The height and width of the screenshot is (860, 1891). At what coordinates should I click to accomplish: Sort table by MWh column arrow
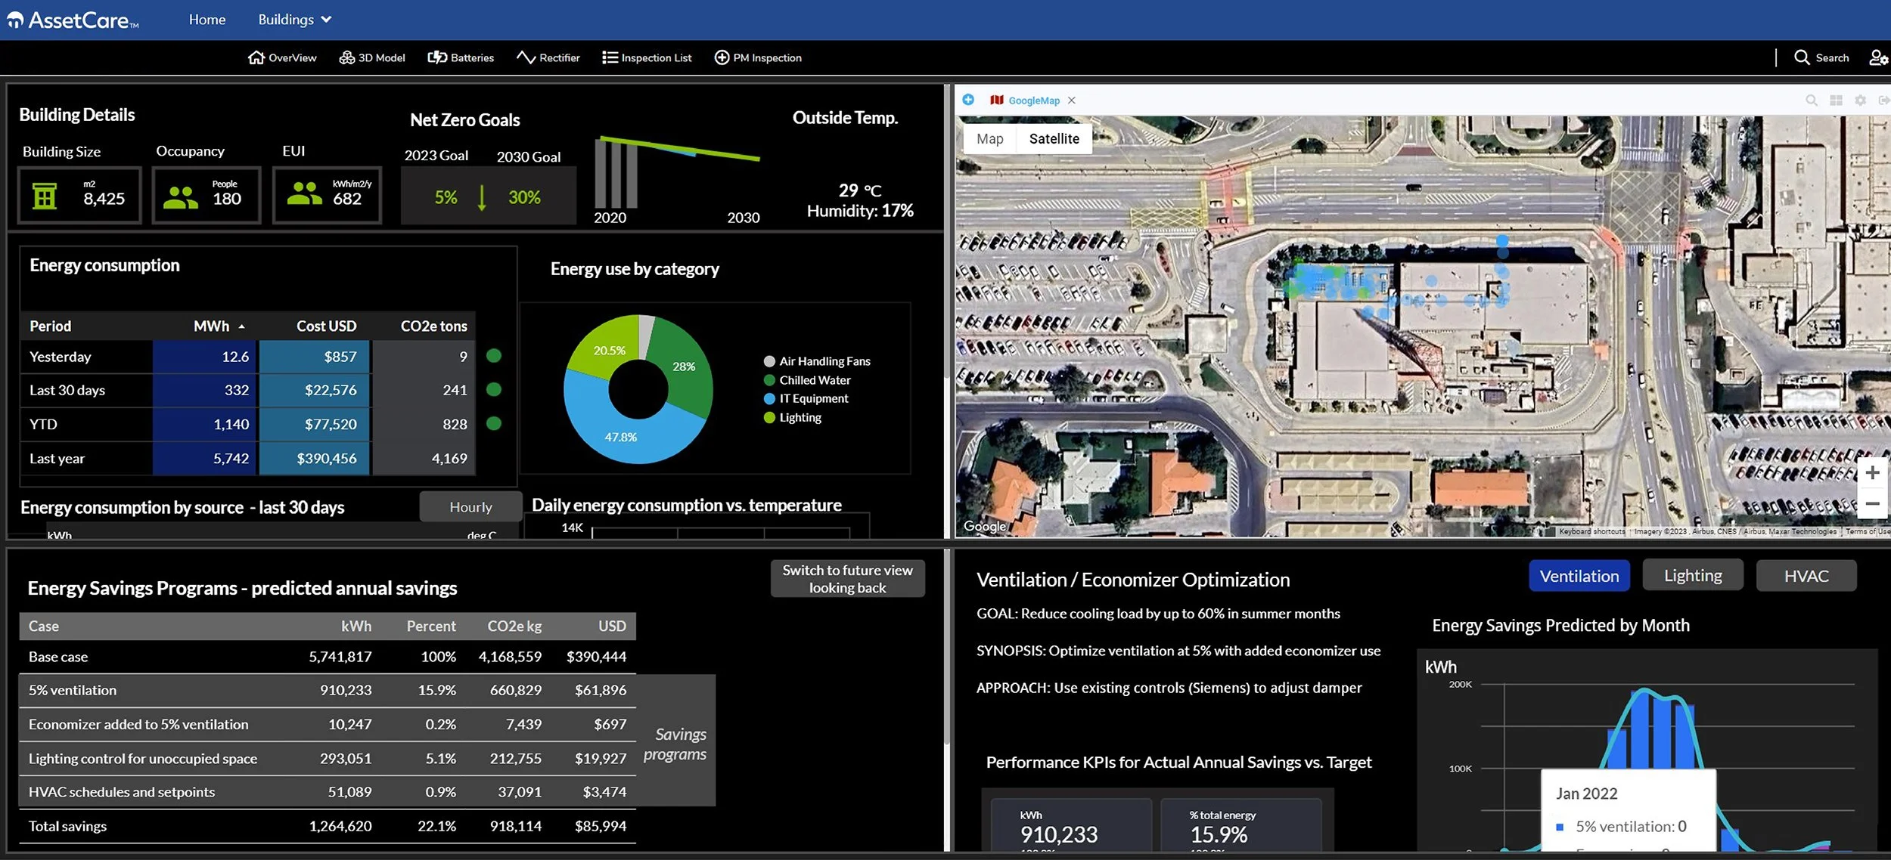click(x=241, y=326)
